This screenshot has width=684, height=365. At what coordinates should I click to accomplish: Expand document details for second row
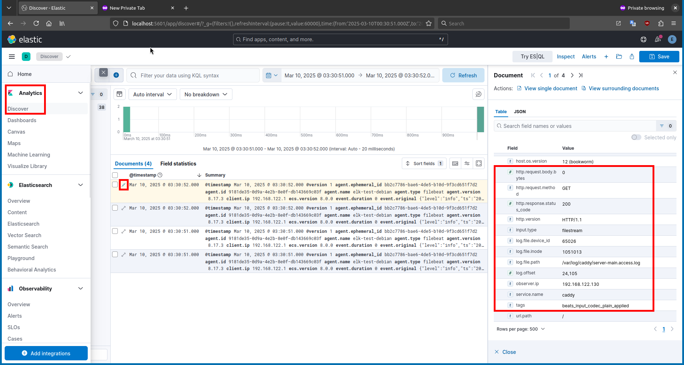pyautogui.click(x=124, y=208)
